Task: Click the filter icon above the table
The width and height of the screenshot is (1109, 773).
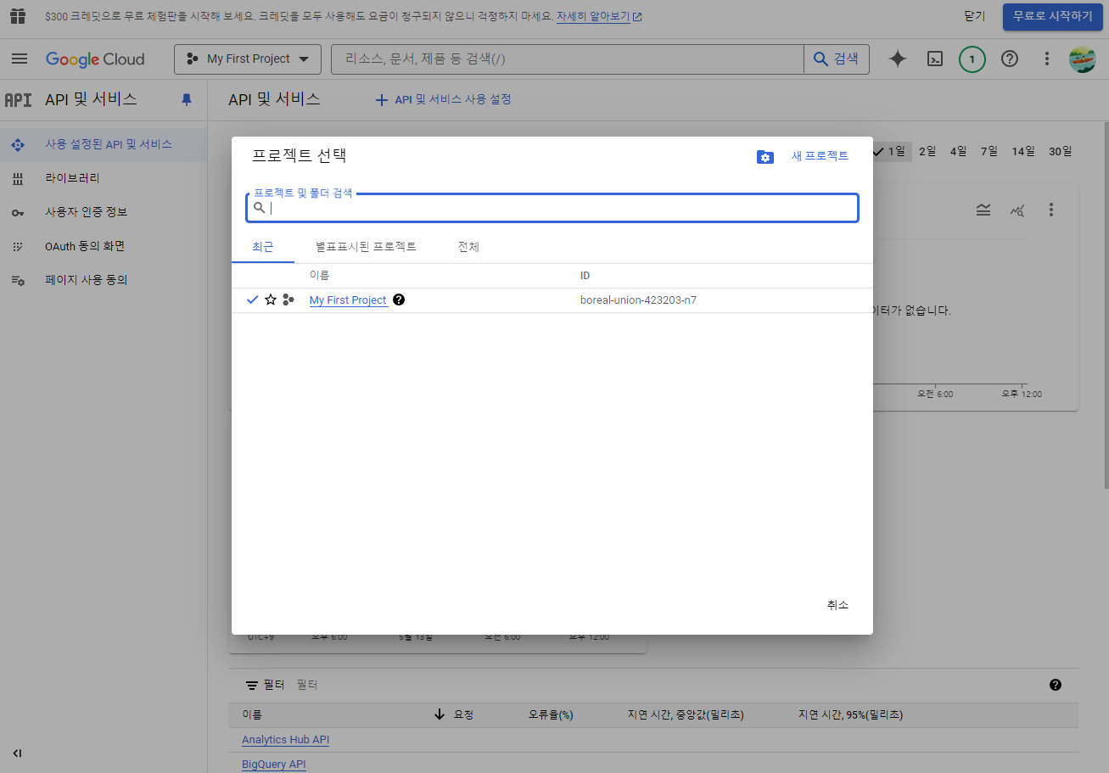Action: (x=252, y=684)
